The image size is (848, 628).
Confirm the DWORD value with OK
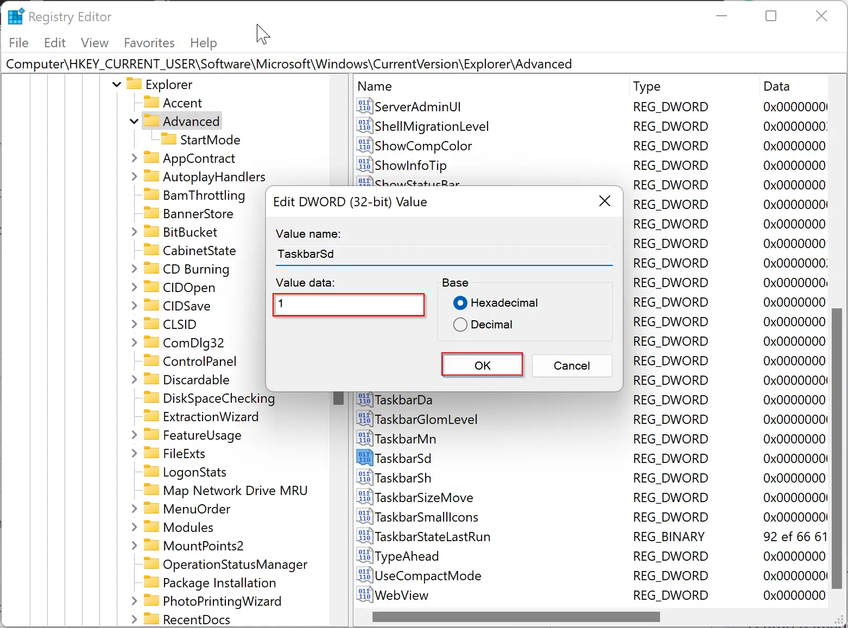click(x=482, y=365)
